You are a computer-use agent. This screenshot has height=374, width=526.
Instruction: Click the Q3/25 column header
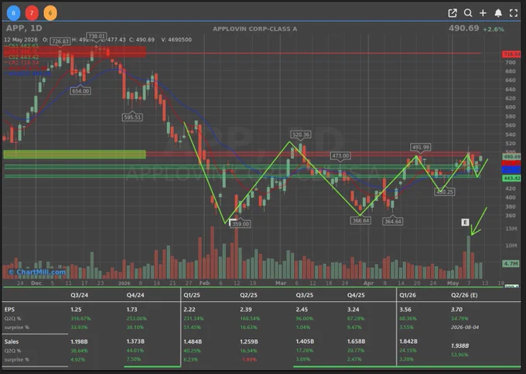305,295
